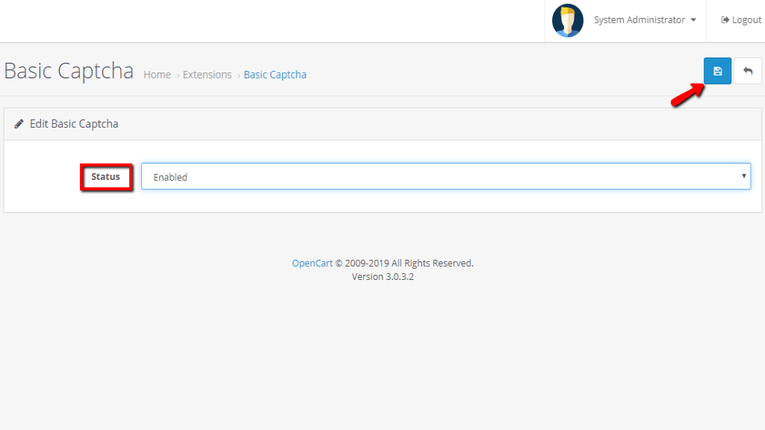The image size is (765, 430).
Task: Visit the OpenCart footer link
Action: (312, 263)
